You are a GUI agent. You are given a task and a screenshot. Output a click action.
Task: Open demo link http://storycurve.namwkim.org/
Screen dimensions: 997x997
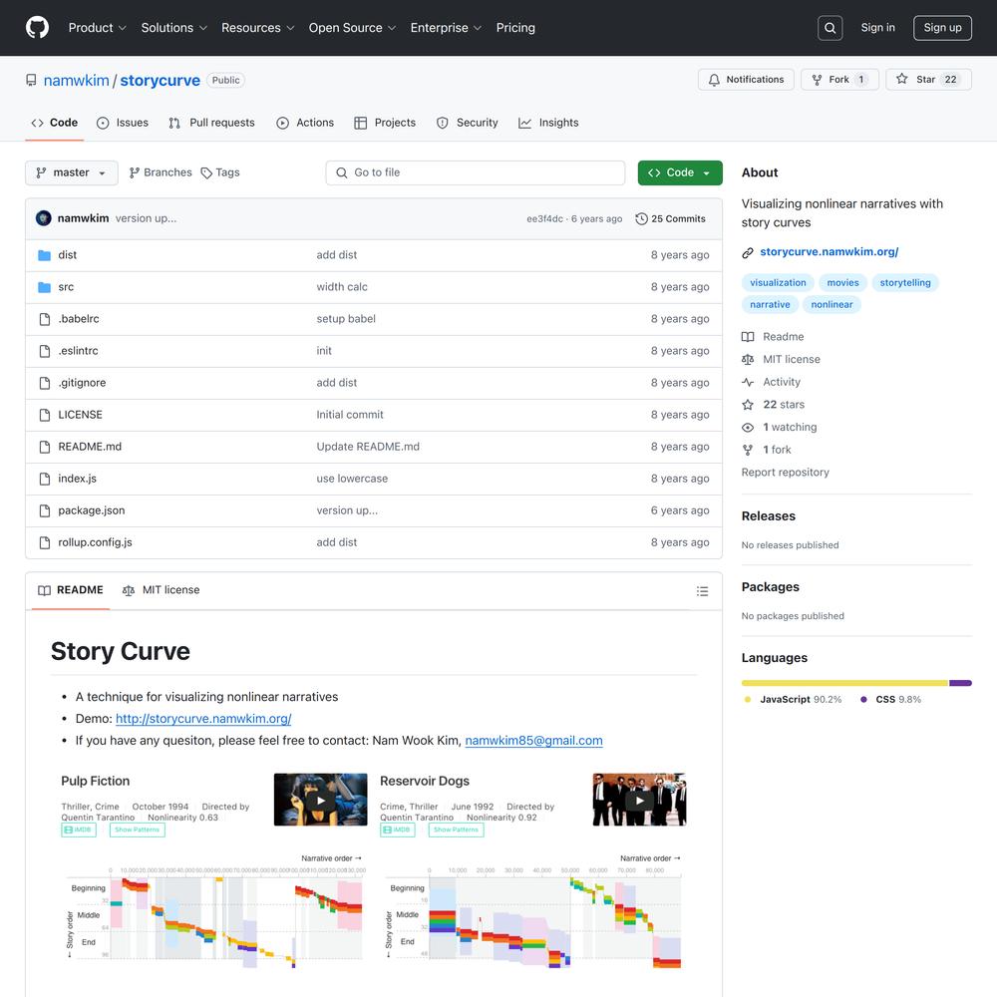203,719
